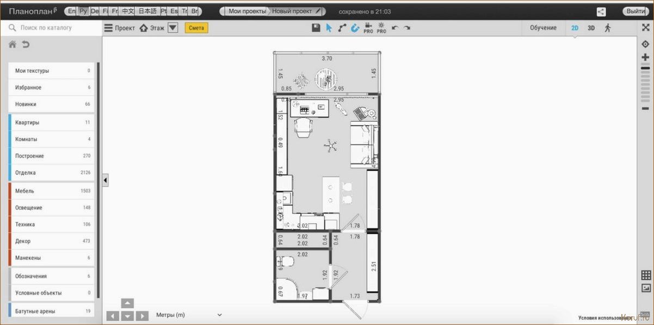Switch to 2D view
Viewport: 654px width, 325px height.
pyautogui.click(x=575, y=28)
